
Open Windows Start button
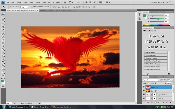tap(4, 107)
